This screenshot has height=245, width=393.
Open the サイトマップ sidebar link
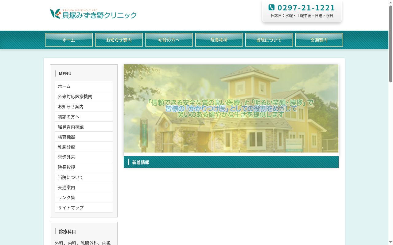click(84, 208)
